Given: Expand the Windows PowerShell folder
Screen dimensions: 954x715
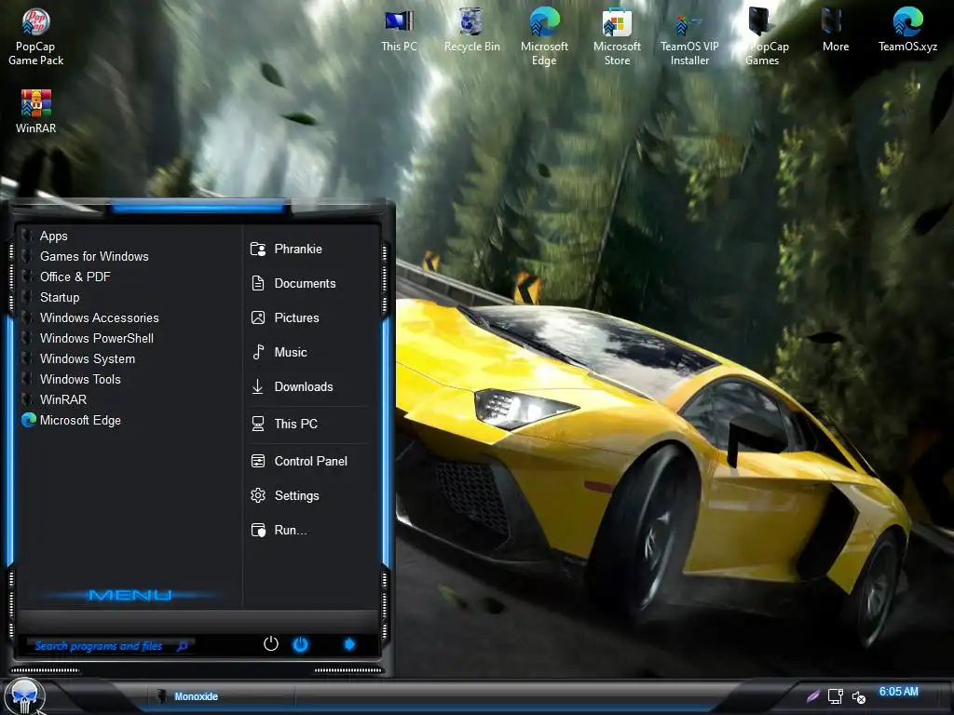Looking at the screenshot, I should coord(88,338).
